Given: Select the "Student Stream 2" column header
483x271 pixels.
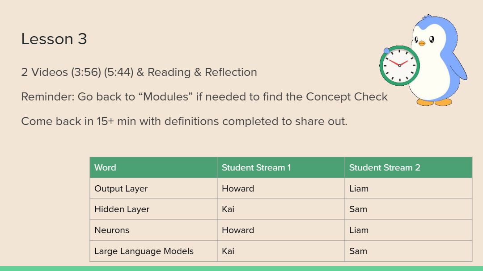Looking at the screenshot, I should coord(408,167).
